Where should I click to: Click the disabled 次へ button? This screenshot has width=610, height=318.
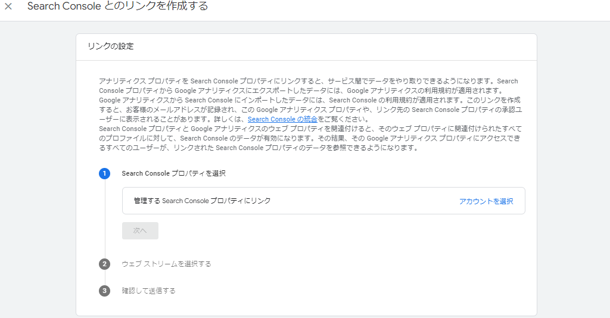click(140, 230)
